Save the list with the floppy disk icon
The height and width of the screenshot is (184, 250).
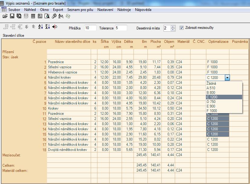coord(12,16)
